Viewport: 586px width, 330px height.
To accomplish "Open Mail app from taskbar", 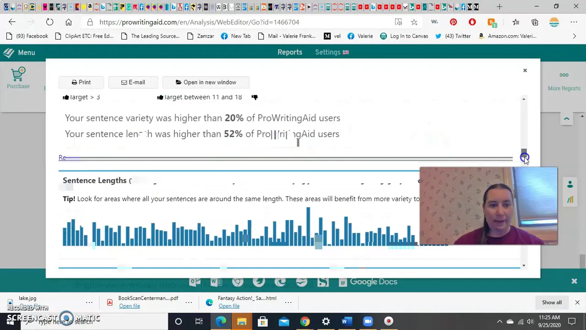I will pos(284,321).
